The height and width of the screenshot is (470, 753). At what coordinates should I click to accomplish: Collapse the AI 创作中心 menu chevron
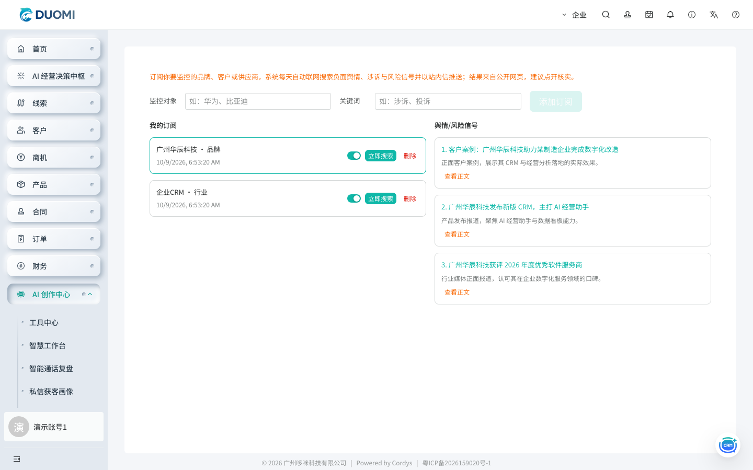[x=90, y=294]
